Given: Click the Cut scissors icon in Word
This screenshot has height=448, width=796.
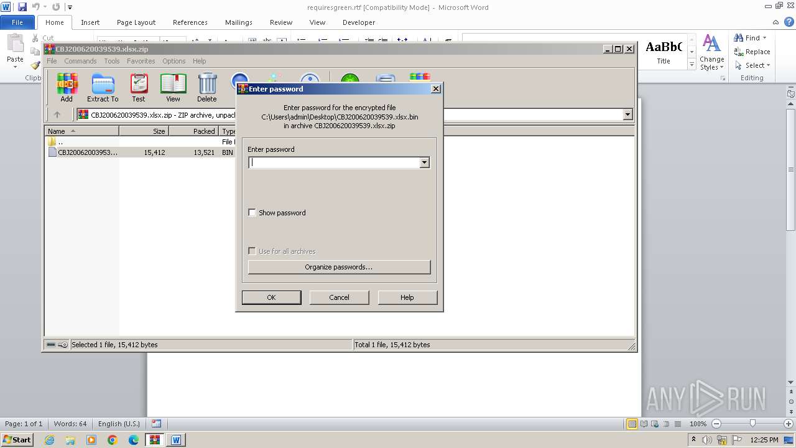Looking at the screenshot, I should point(35,38).
